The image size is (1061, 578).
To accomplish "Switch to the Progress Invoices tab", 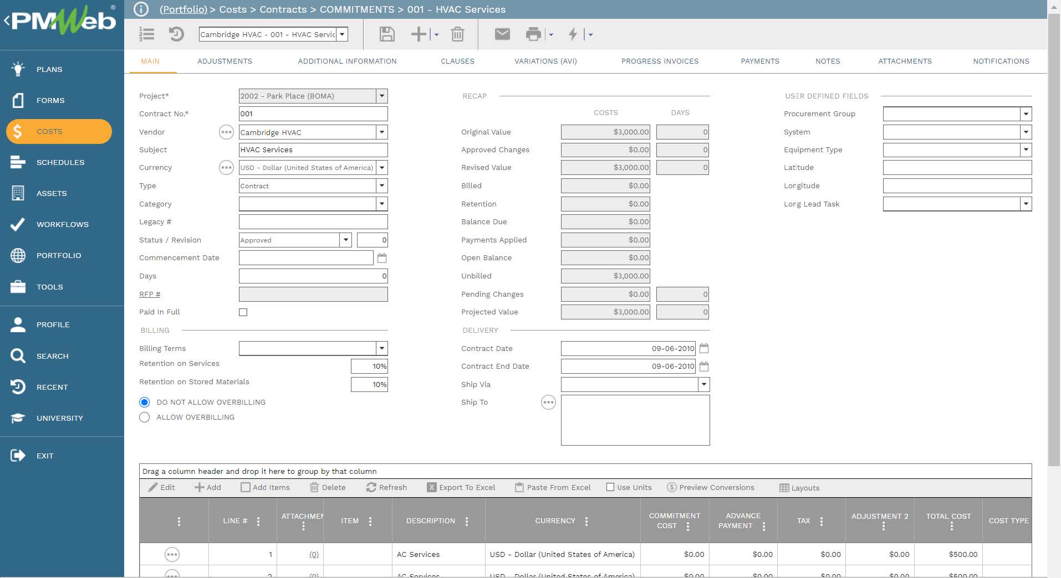I will click(x=660, y=61).
